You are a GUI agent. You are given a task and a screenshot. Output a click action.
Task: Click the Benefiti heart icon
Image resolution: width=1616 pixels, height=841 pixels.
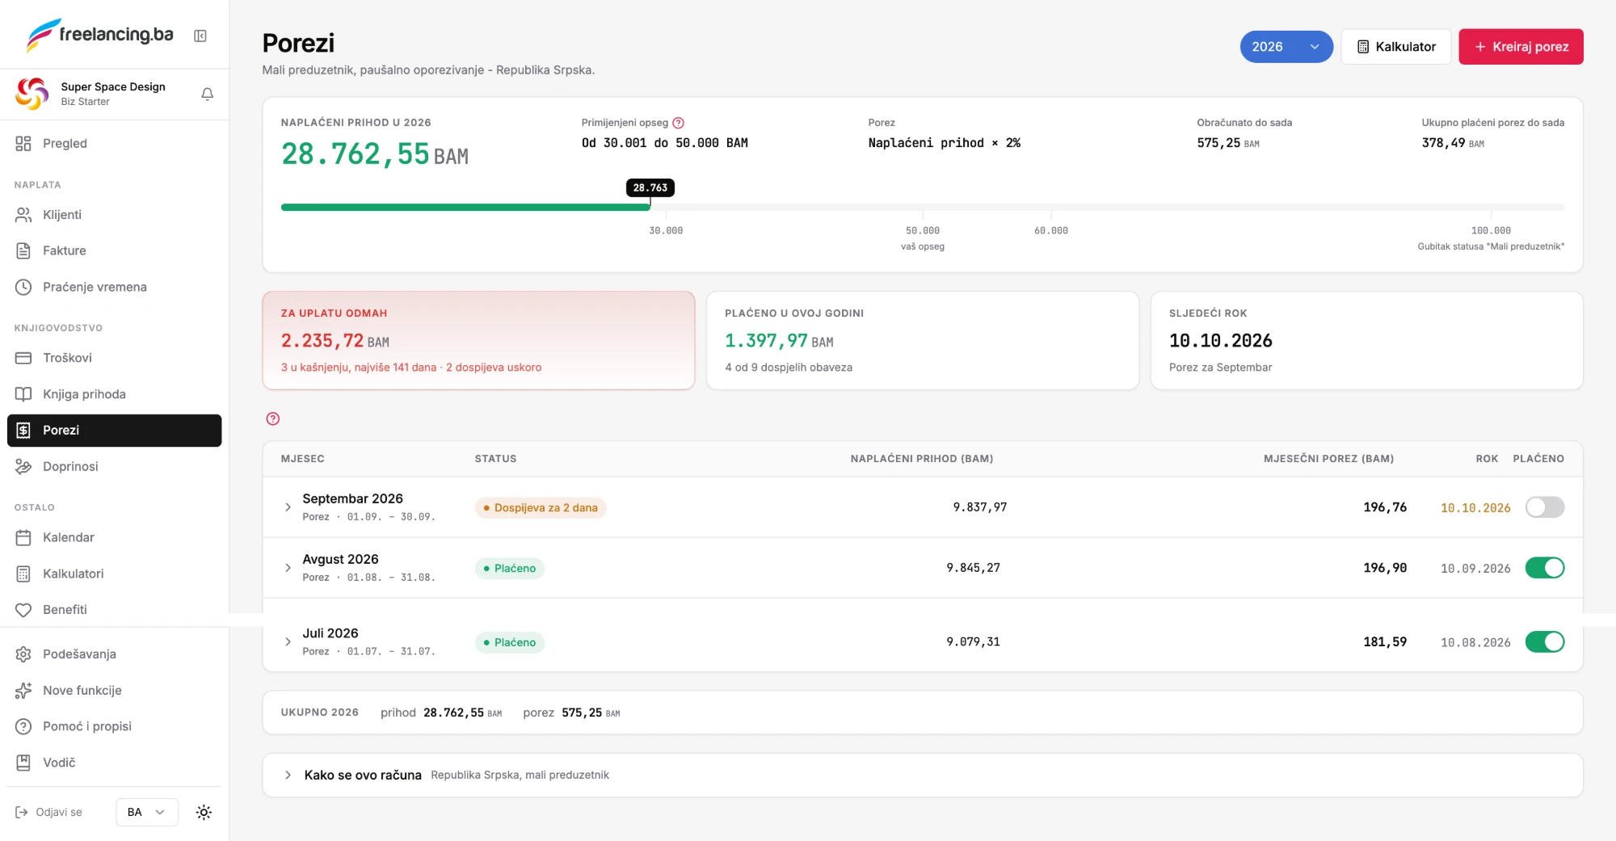point(23,610)
